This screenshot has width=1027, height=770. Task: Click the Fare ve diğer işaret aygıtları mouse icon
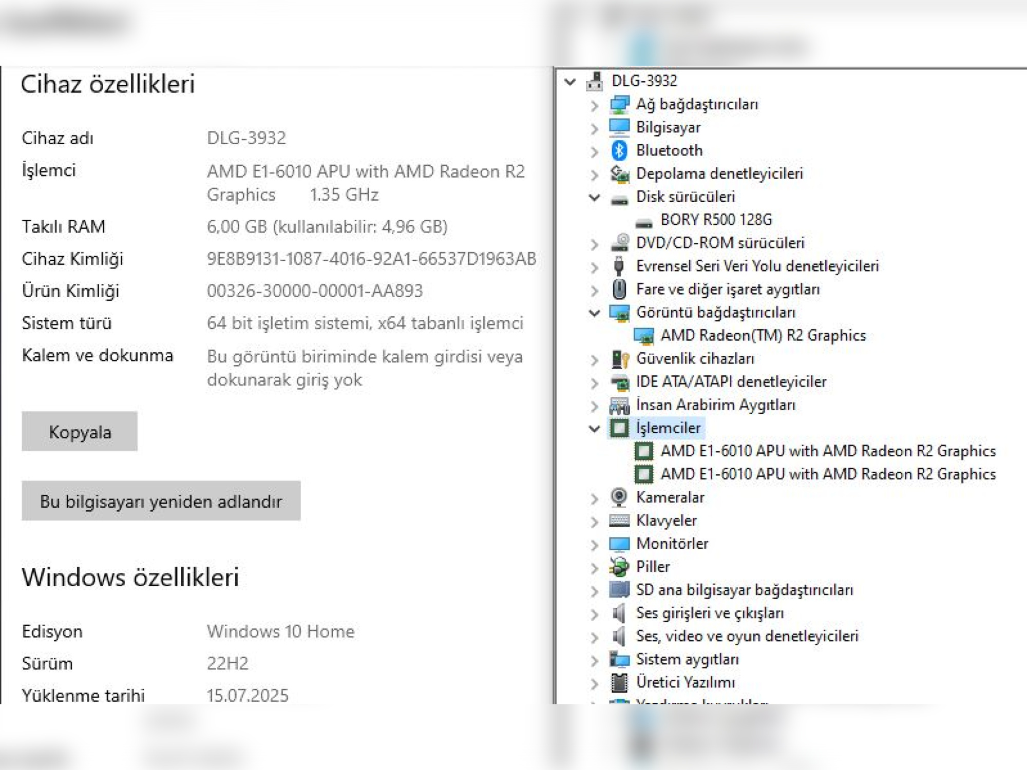[x=619, y=289]
